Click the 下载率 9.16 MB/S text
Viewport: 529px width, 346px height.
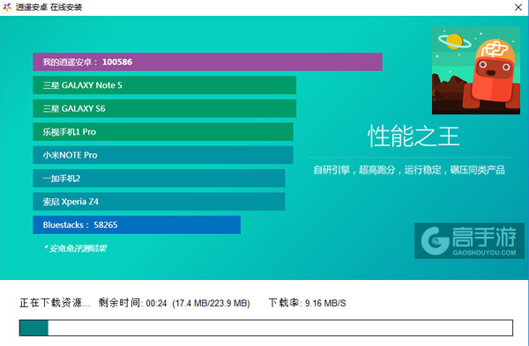coord(307,303)
